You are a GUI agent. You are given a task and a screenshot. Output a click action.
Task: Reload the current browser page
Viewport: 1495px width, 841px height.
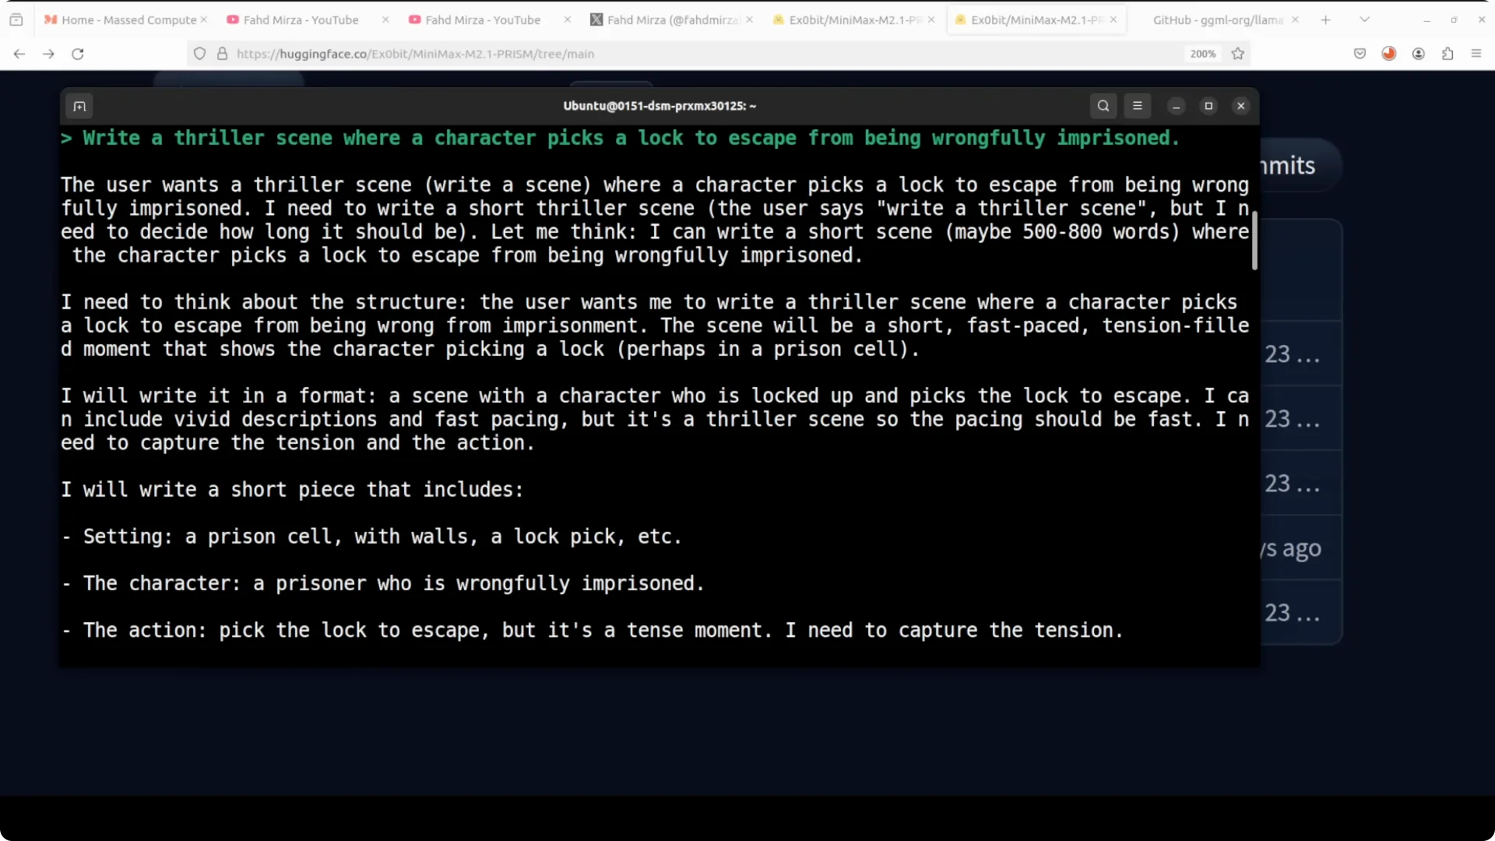[77, 54]
